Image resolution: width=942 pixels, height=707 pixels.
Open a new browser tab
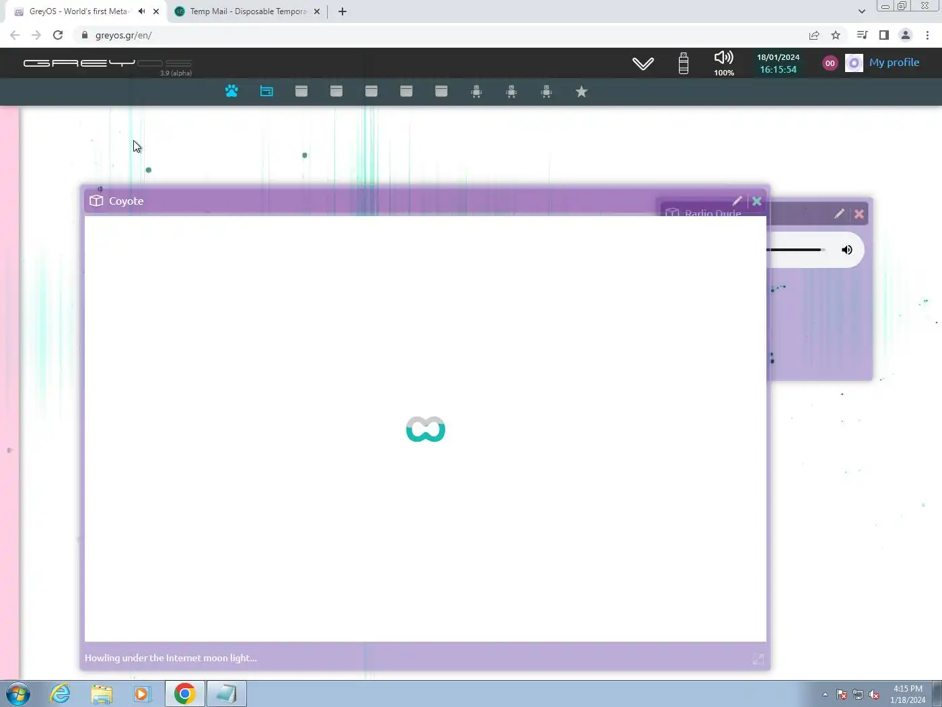point(342,11)
